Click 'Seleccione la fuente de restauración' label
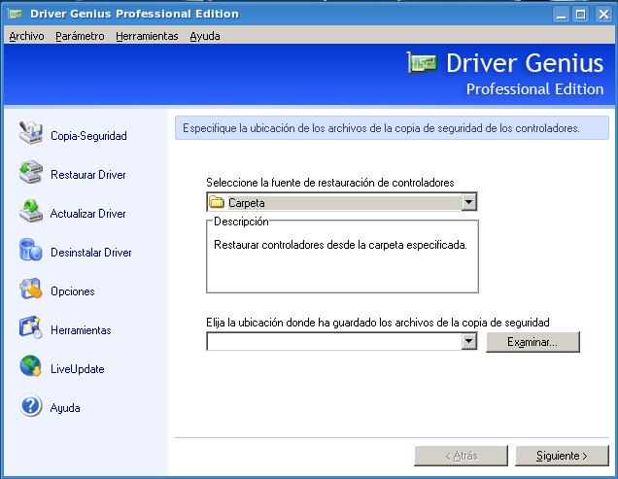Image resolution: width=618 pixels, height=479 pixels. click(329, 183)
